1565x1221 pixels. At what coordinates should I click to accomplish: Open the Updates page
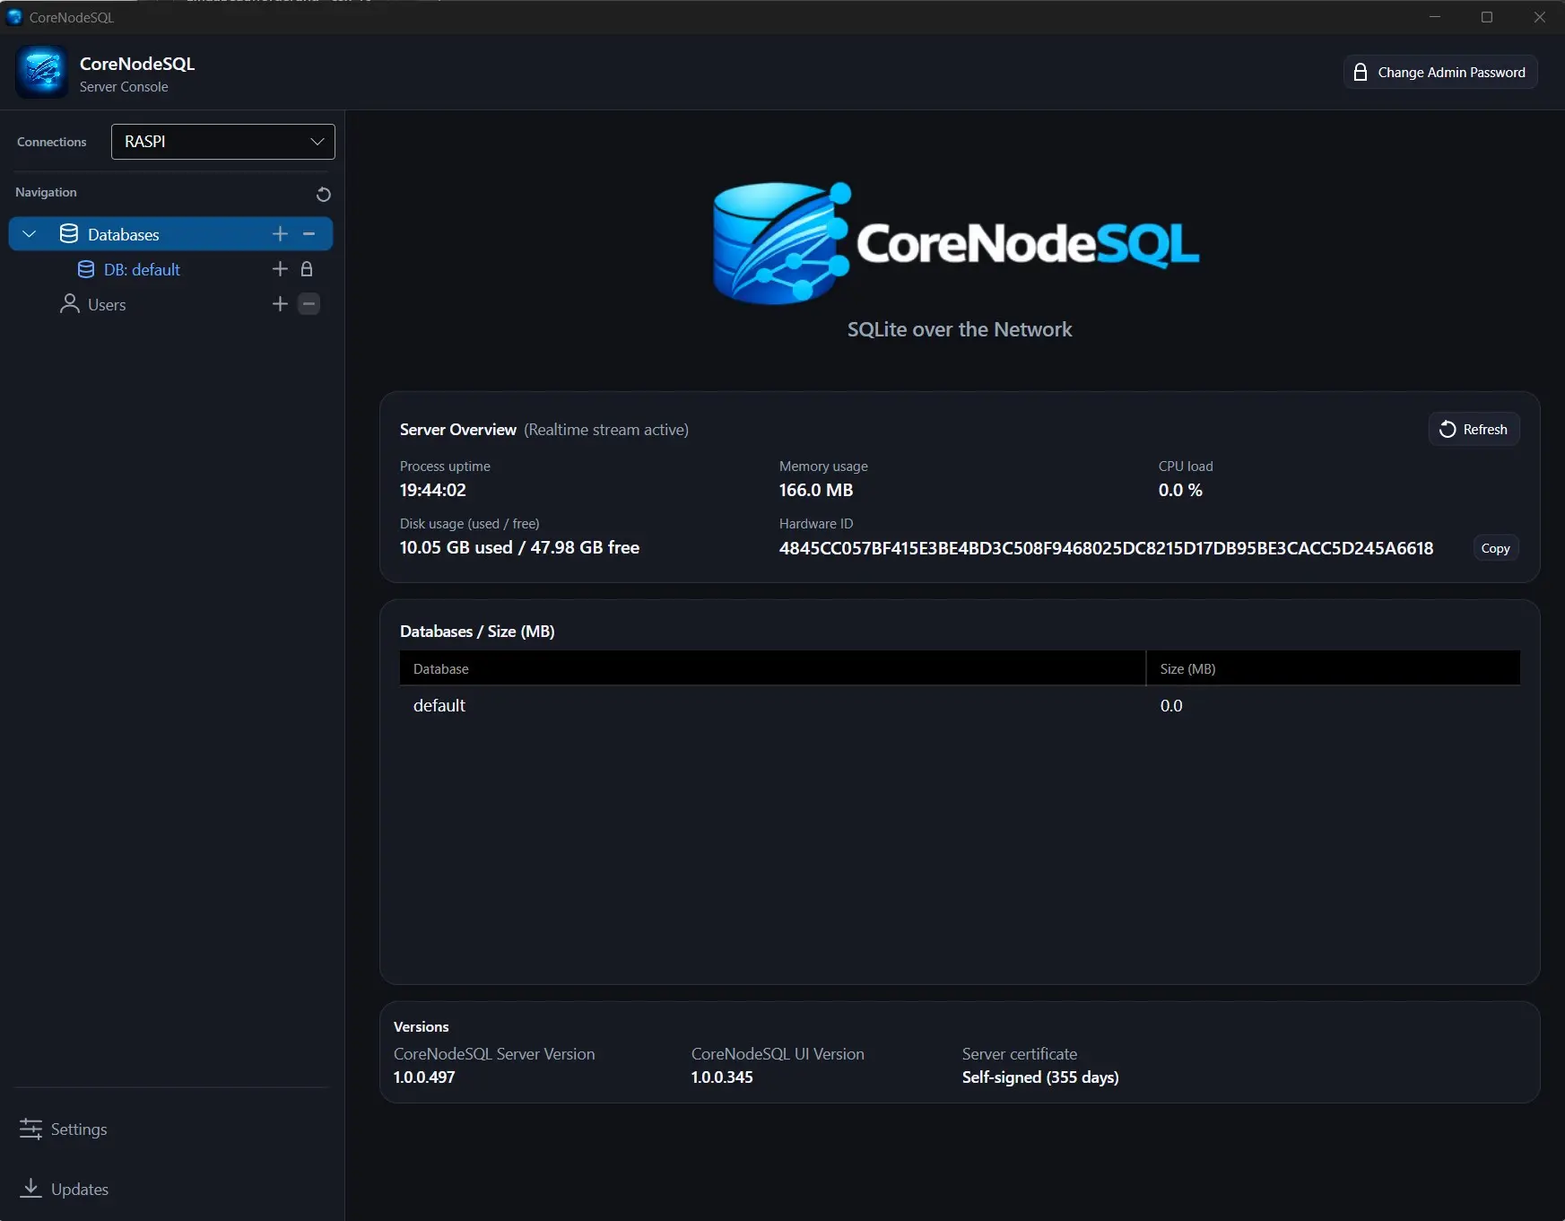65,1189
